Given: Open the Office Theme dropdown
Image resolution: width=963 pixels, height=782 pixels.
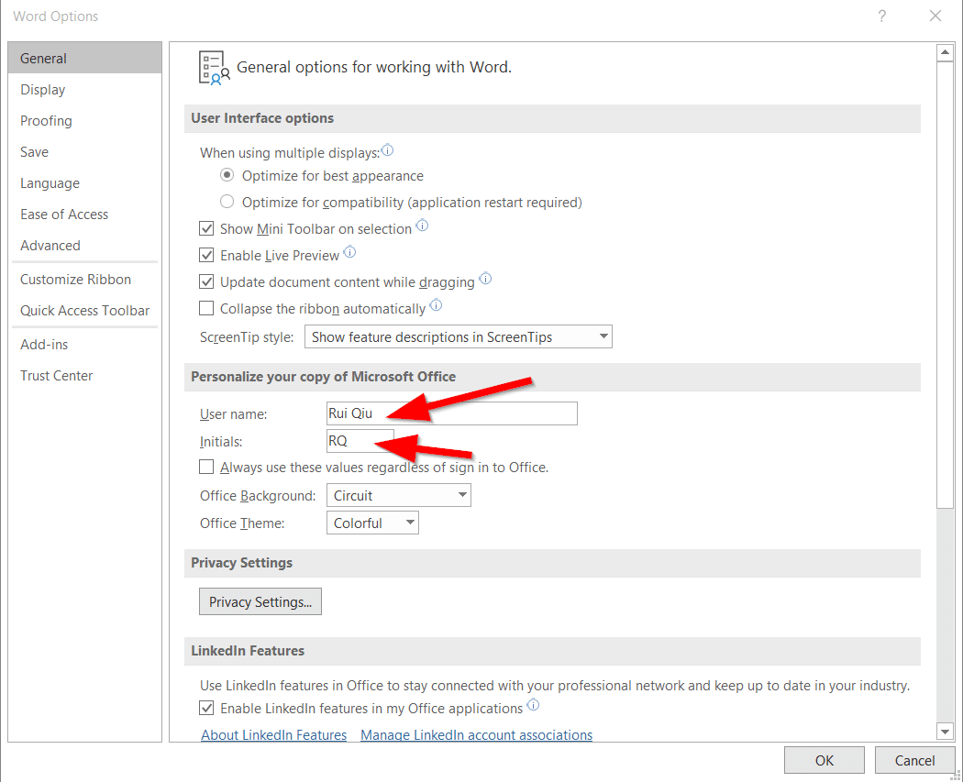Looking at the screenshot, I should [372, 523].
